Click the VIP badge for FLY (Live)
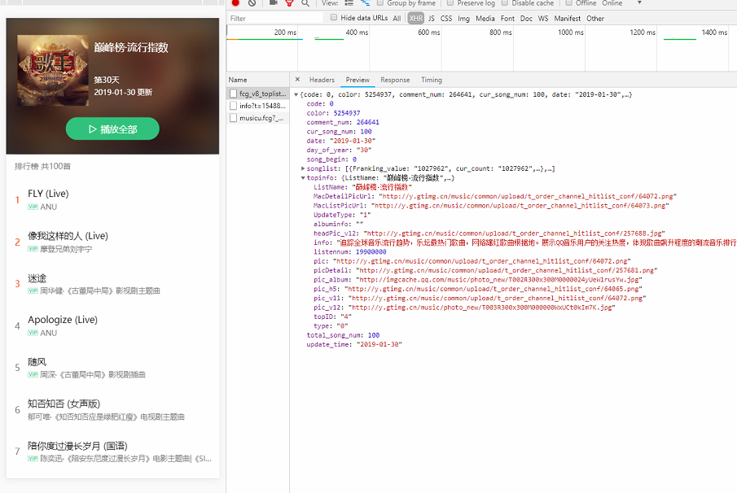 [x=33, y=207]
